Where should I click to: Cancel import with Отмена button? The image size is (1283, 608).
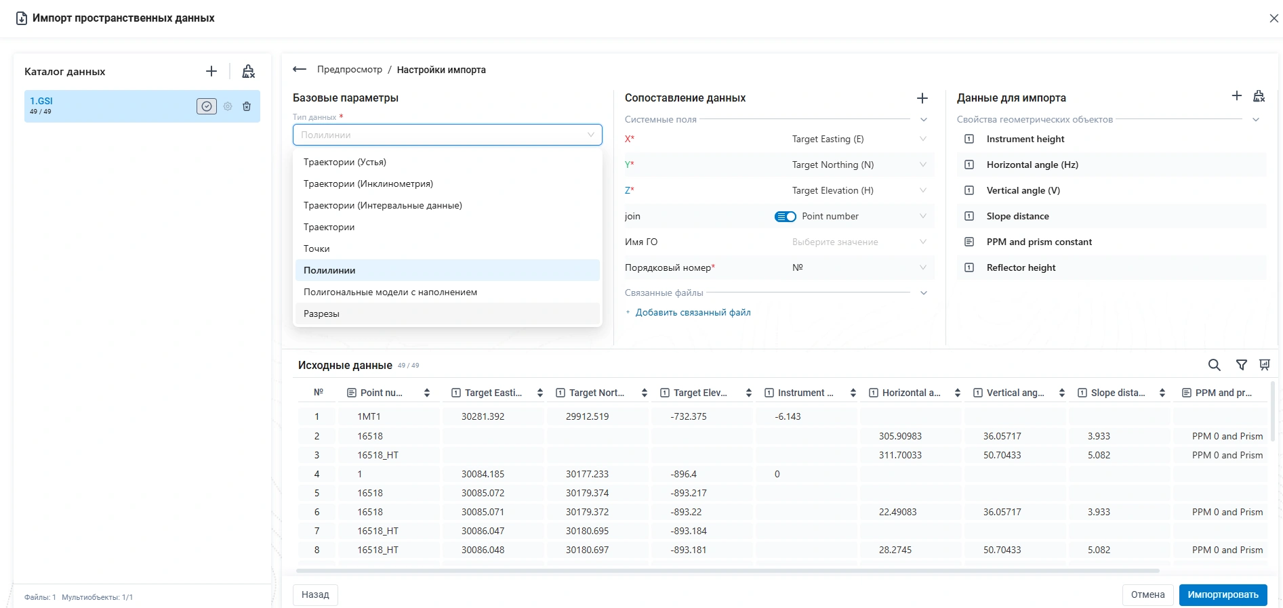point(1147,594)
